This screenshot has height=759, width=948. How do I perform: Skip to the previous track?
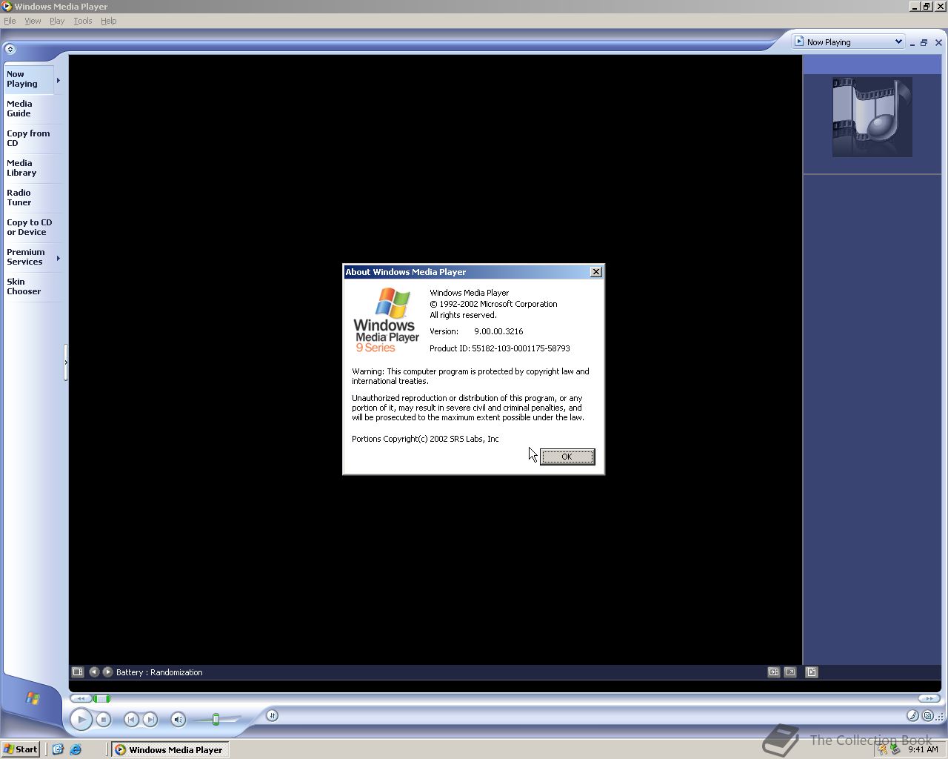[x=131, y=719]
